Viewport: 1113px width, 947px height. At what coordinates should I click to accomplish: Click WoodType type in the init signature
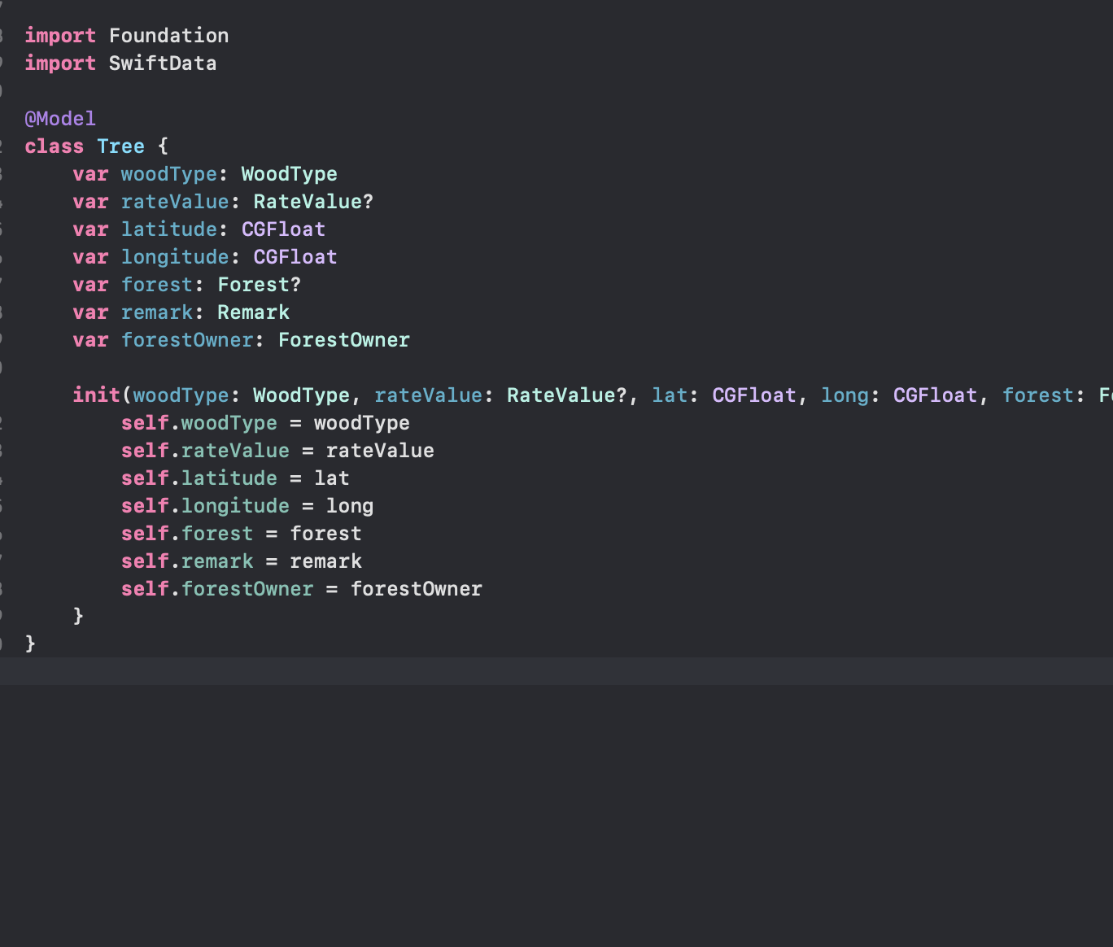301,395
